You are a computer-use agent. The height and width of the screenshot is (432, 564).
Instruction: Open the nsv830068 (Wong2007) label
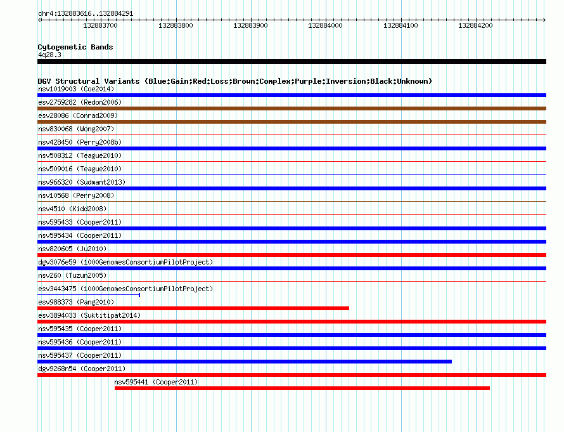[76, 129]
